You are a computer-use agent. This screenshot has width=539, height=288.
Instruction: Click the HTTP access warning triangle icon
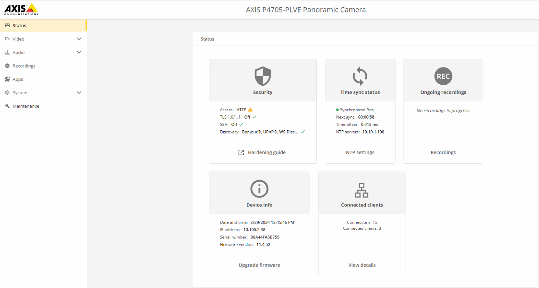[250, 110]
